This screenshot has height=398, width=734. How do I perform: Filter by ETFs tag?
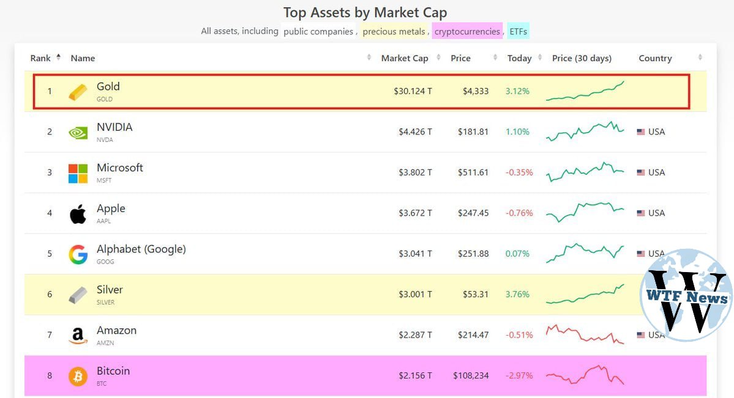tap(519, 31)
